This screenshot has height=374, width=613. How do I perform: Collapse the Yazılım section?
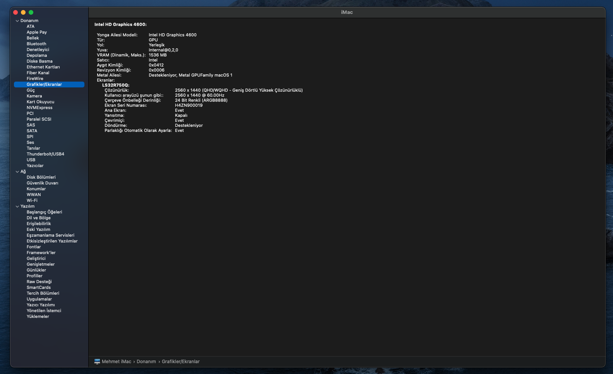click(17, 207)
